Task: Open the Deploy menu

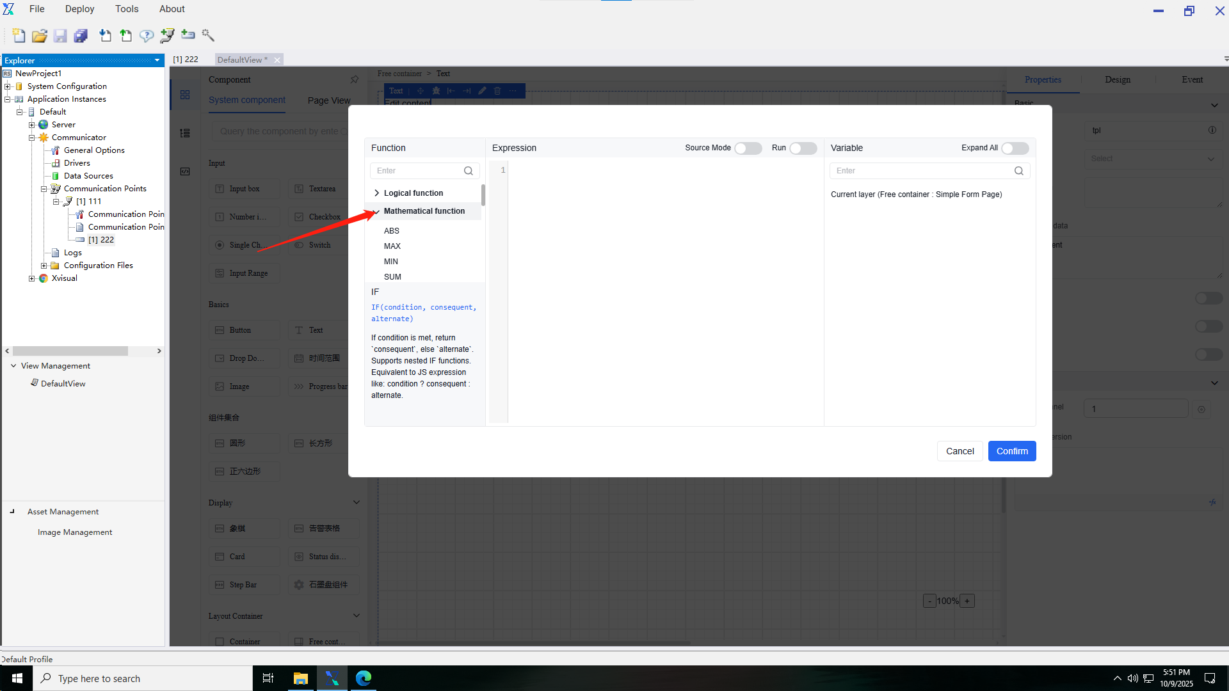Action: 79,9
